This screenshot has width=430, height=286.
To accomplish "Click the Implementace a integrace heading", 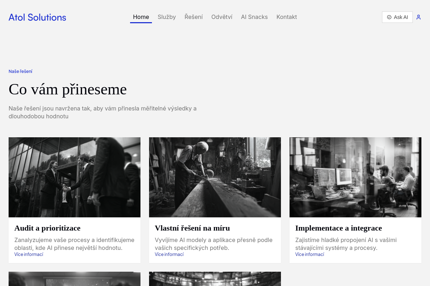I will point(339,228).
